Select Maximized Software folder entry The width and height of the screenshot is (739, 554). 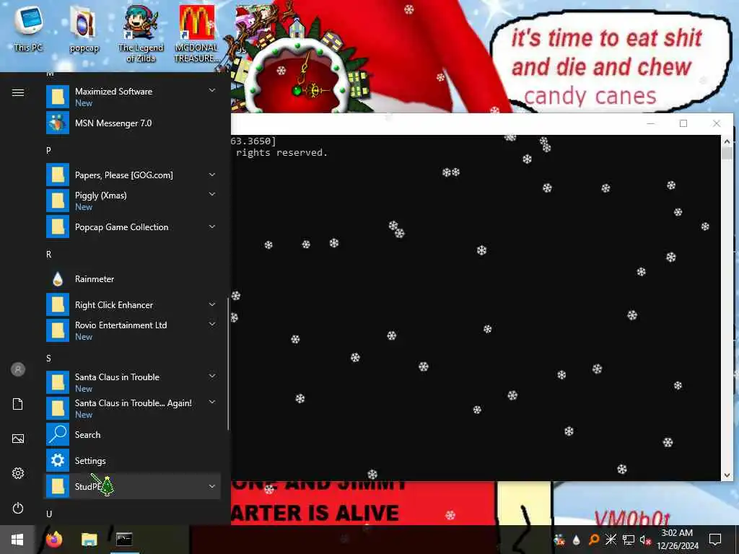pos(133,97)
